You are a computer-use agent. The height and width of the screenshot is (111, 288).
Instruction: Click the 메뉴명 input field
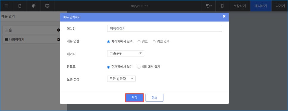tap(165, 28)
